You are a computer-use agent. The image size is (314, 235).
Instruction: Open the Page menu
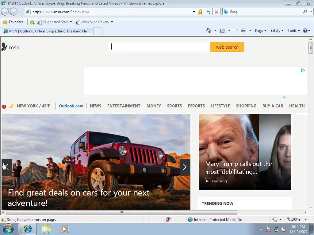click(261, 31)
